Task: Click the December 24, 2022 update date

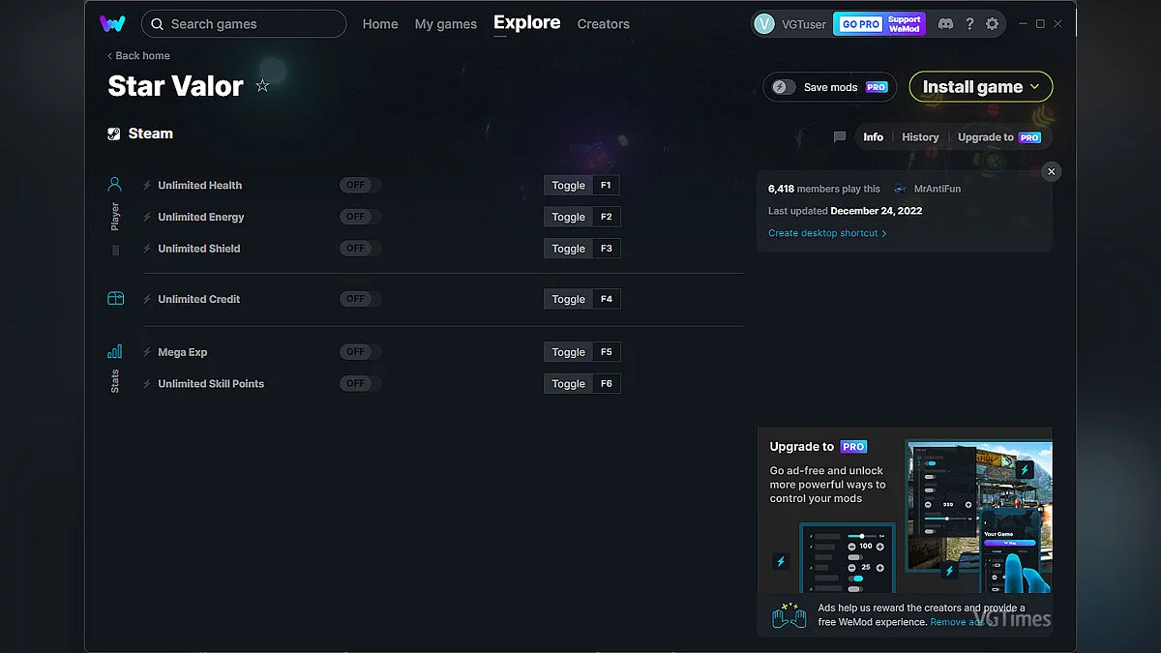Action: (877, 211)
